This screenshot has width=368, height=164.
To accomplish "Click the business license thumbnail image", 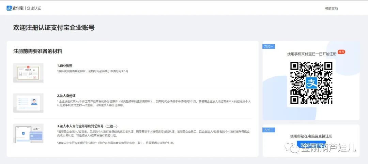I will pyautogui.click(x=28, y=73).
